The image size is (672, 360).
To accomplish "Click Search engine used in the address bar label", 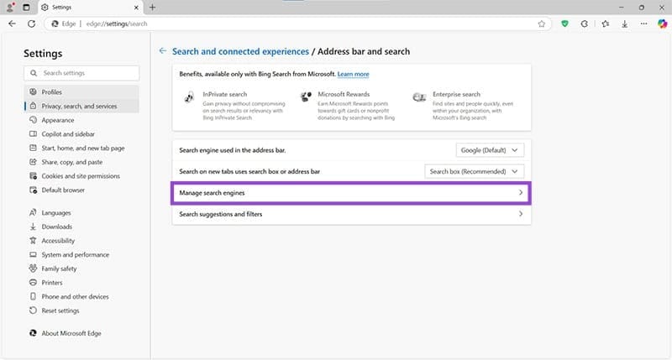I will 233,150.
